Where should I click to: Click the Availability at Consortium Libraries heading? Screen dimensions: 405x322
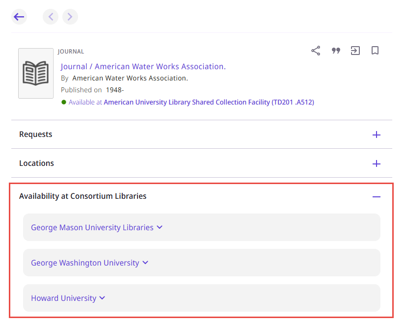[x=83, y=196]
